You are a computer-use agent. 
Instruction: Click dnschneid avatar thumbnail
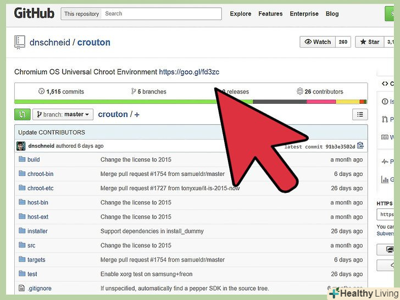(x=21, y=146)
